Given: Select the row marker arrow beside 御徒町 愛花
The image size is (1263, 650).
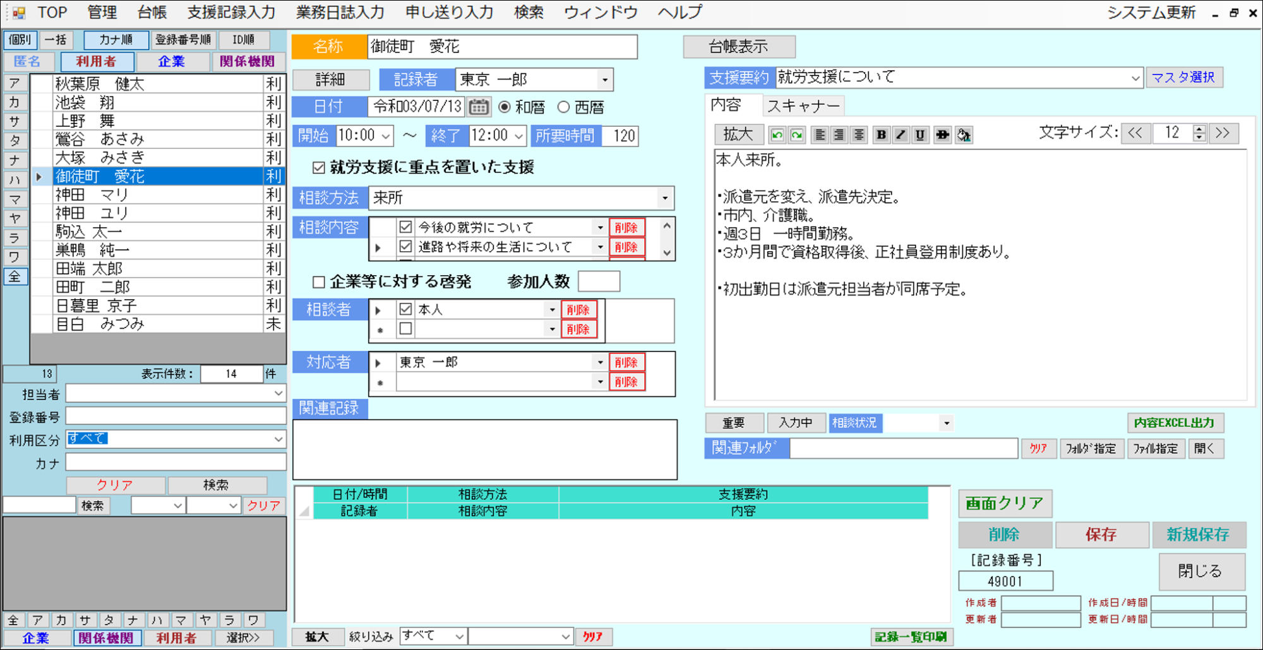Looking at the screenshot, I should 39,177.
